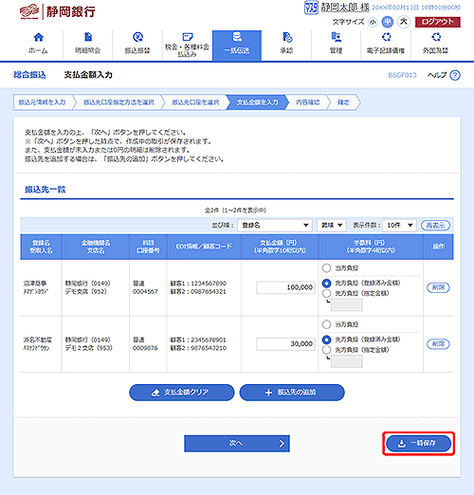Select 当方負担 radio for first payee
Screen dimensions: 474x495
pos(326,268)
